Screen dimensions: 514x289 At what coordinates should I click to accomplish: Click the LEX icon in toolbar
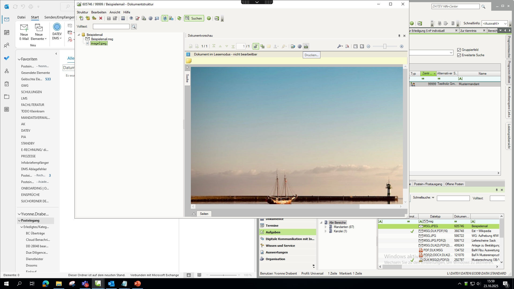(x=217, y=18)
